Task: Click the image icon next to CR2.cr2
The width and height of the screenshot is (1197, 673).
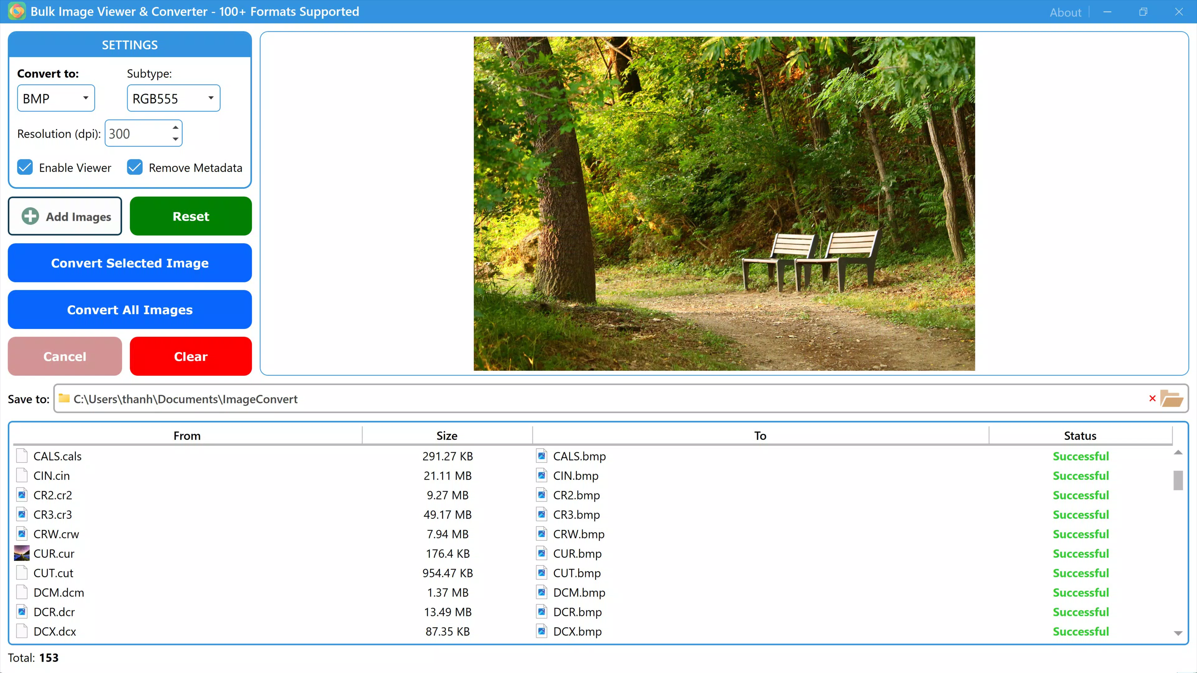Action: [22, 495]
